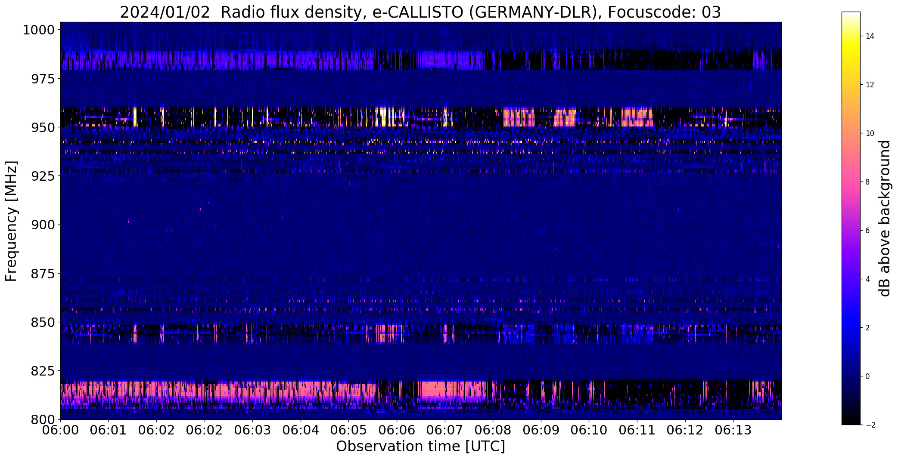Image resolution: width=898 pixels, height=459 pixels.
Task: Click the 06:01 time tick label
Action: click(x=109, y=430)
